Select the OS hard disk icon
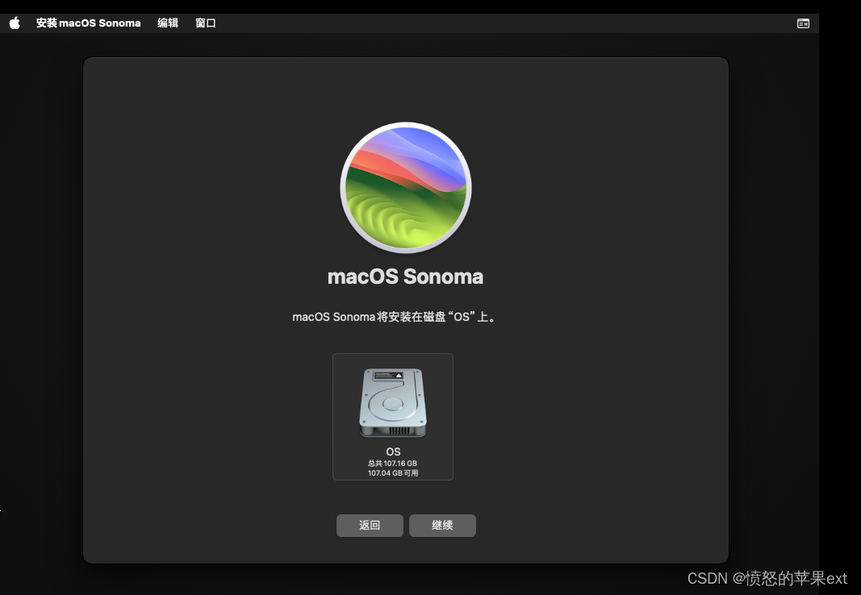861x595 pixels. point(393,403)
